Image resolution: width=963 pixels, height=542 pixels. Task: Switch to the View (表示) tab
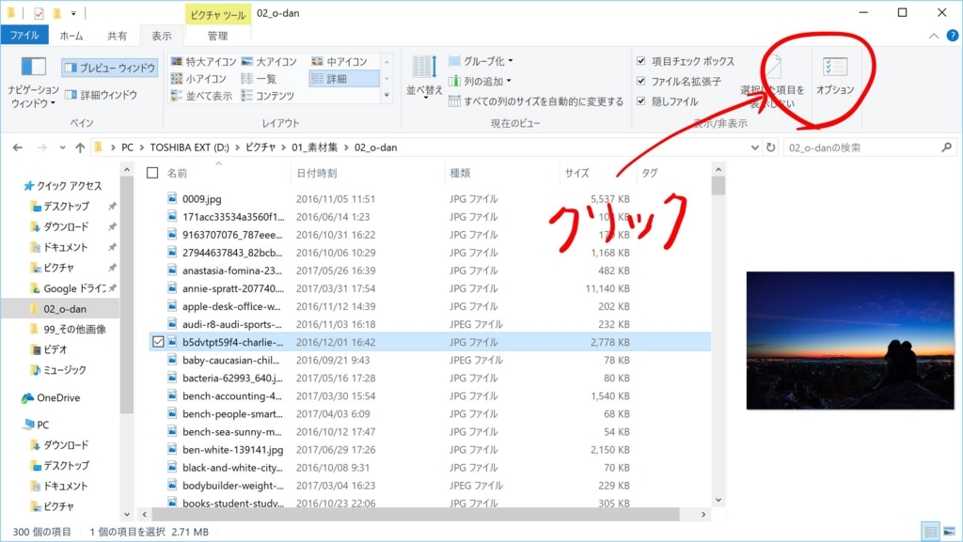[x=162, y=36]
